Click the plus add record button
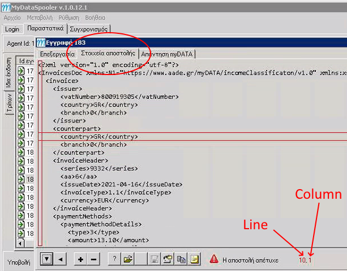 coord(80,259)
